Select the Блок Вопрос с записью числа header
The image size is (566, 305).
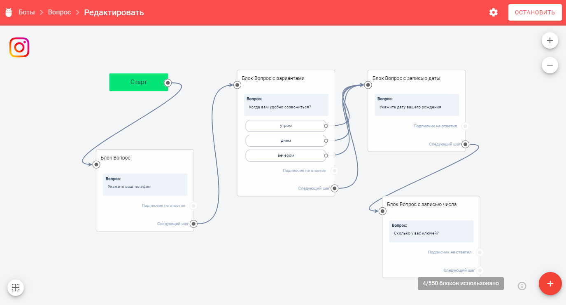coord(422,204)
